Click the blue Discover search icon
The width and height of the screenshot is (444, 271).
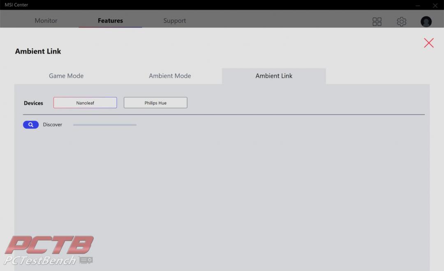31,125
